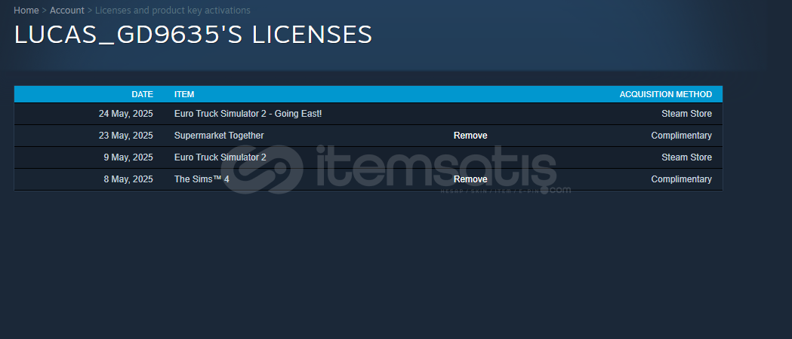Select Euro Truck Simulator 2 - Going East! item
Screen dimensions: 792x339
coord(248,114)
